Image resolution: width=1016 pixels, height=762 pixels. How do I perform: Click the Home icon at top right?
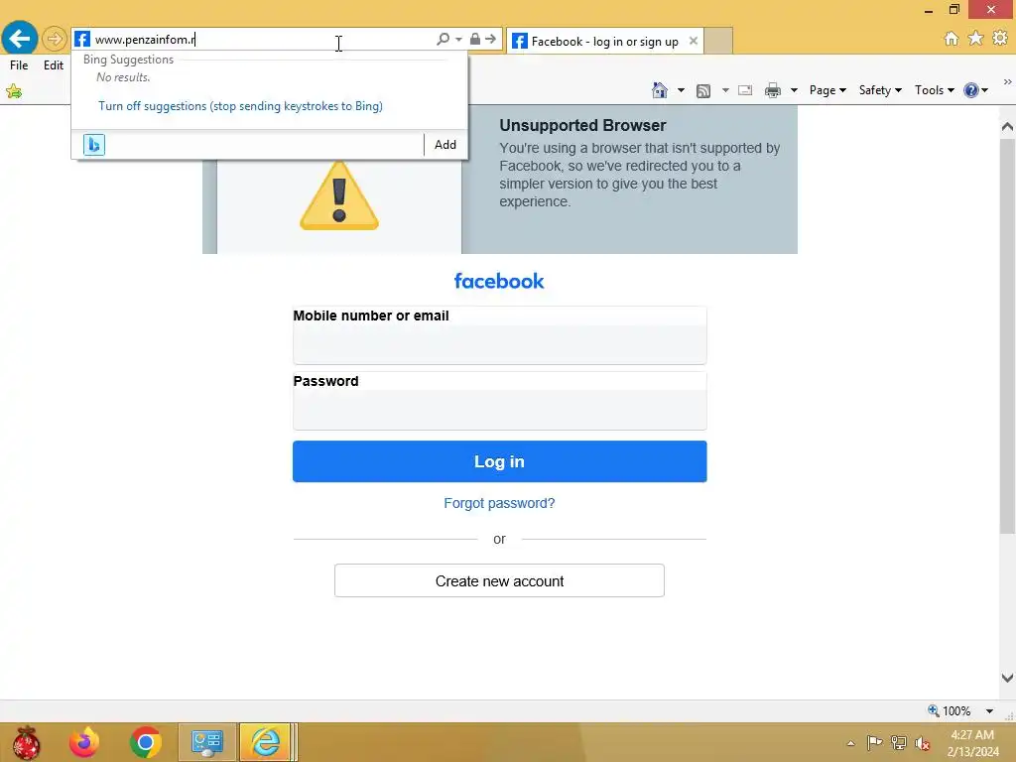pos(952,39)
